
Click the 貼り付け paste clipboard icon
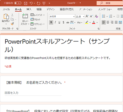(6, 16)
